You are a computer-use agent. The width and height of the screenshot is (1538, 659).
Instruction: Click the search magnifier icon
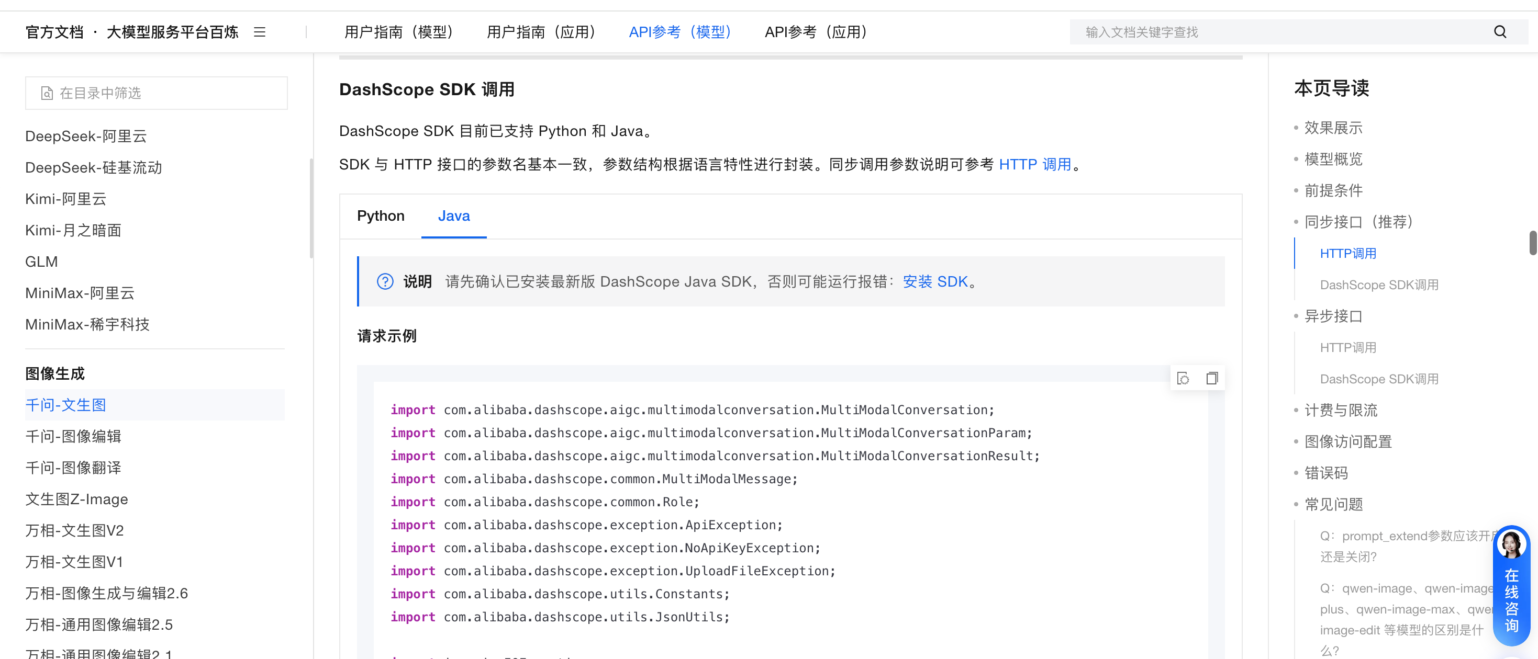(1500, 32)
